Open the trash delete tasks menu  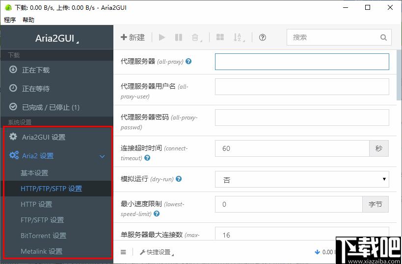196,38
